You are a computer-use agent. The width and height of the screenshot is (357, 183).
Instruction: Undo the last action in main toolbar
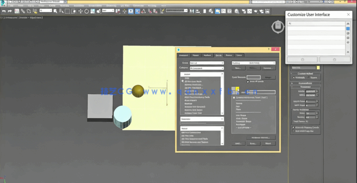pos(4,11)
